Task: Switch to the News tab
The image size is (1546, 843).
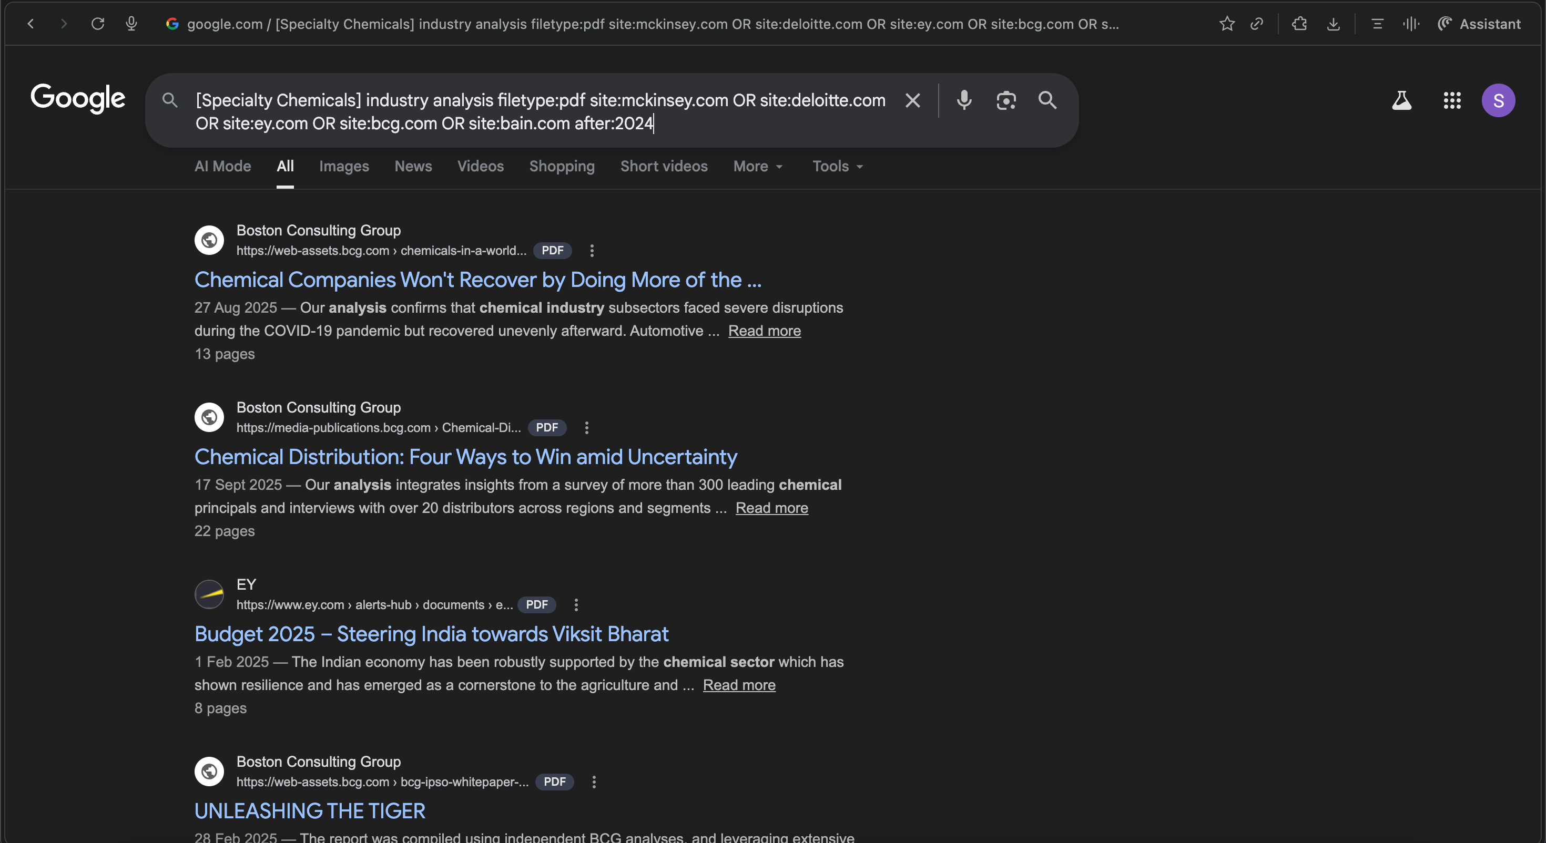Action: pyautogui.click(x=413, y=166)
